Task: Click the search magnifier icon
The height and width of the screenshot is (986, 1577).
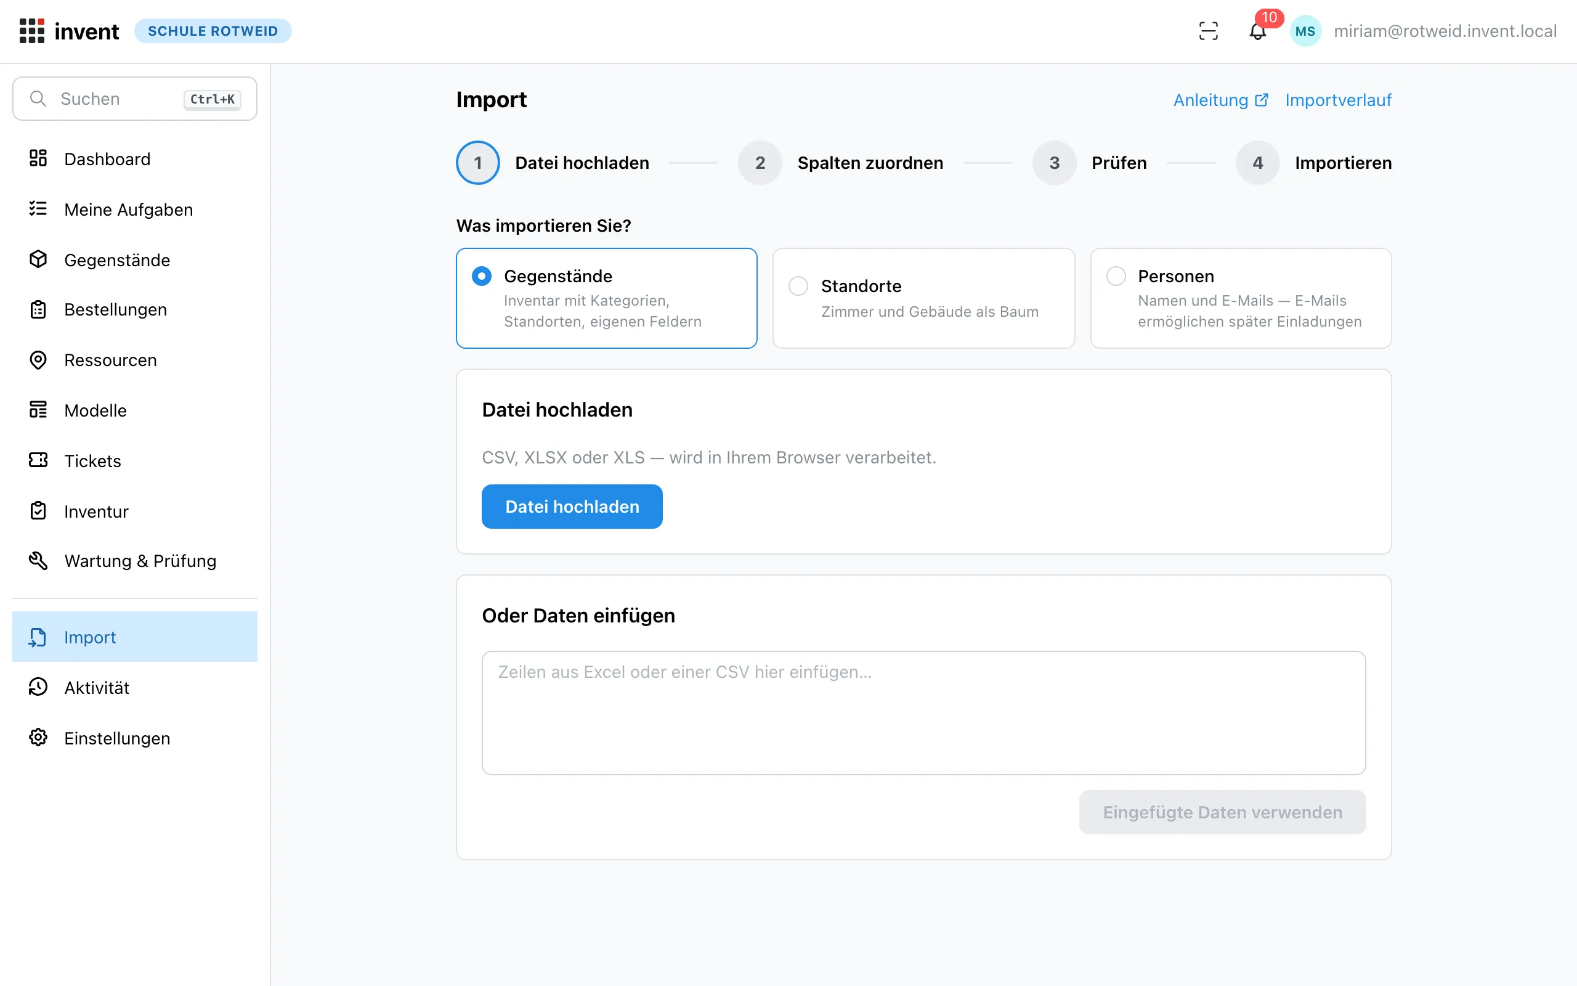Action: tap(38, 99)
